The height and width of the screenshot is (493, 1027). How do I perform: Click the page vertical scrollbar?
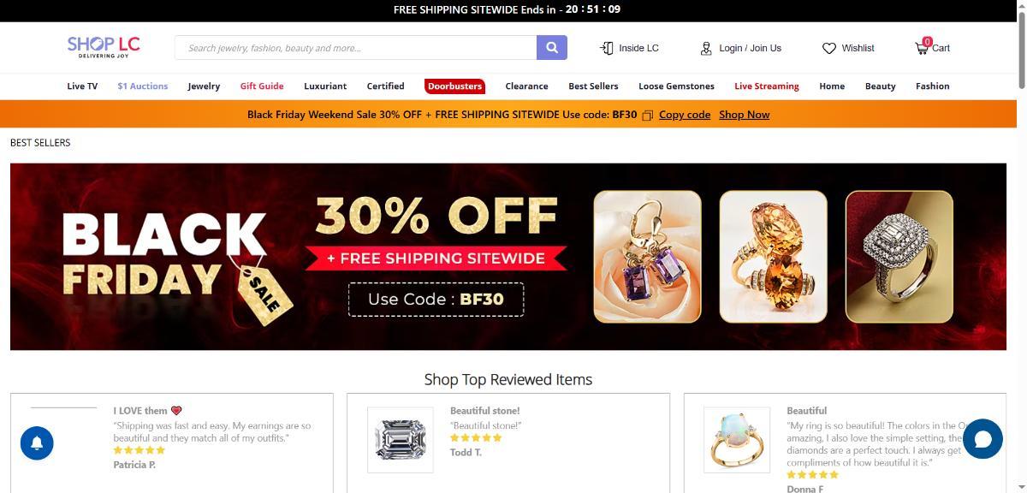[1022, 246]
